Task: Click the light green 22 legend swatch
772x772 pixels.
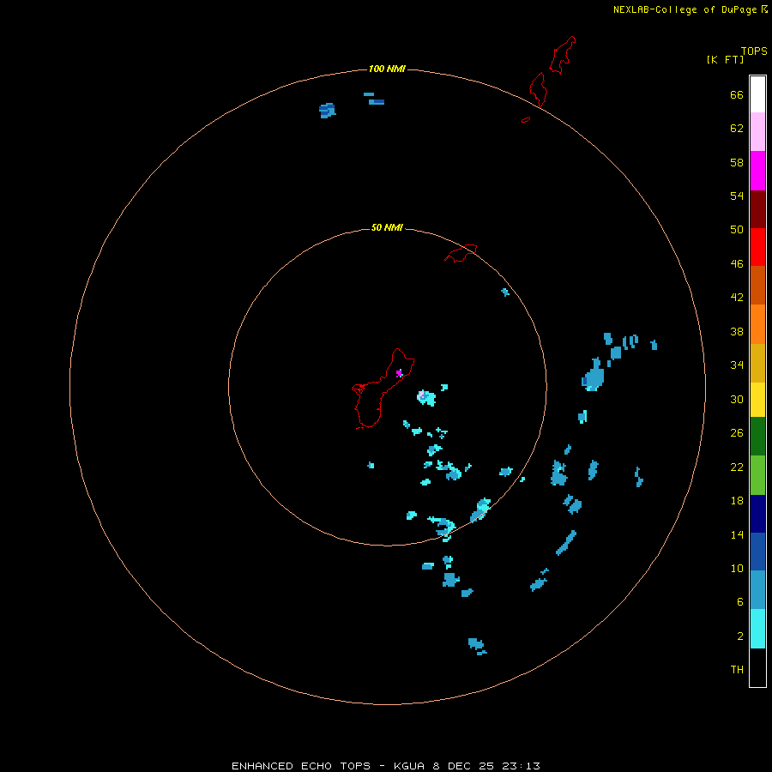Action: pos(757,475)
